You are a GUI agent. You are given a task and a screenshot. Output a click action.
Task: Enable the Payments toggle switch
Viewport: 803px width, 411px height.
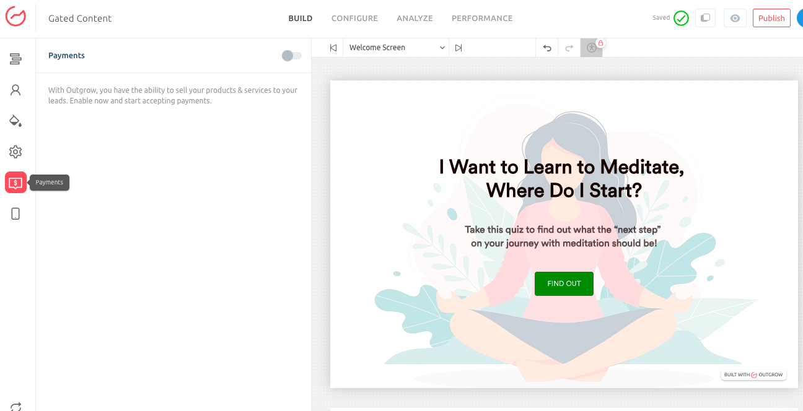pyautogui.click(x=291, y=56)
